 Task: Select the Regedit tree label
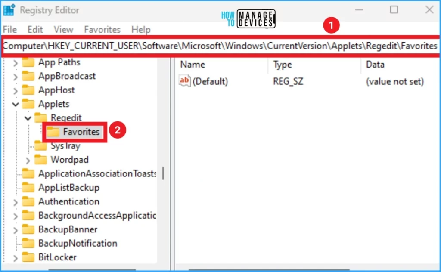tap(66, 118)
